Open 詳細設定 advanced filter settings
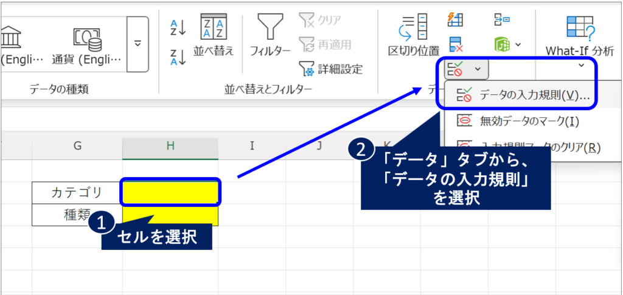The height and width of the screenshot is (295, 623). (331, 69)
